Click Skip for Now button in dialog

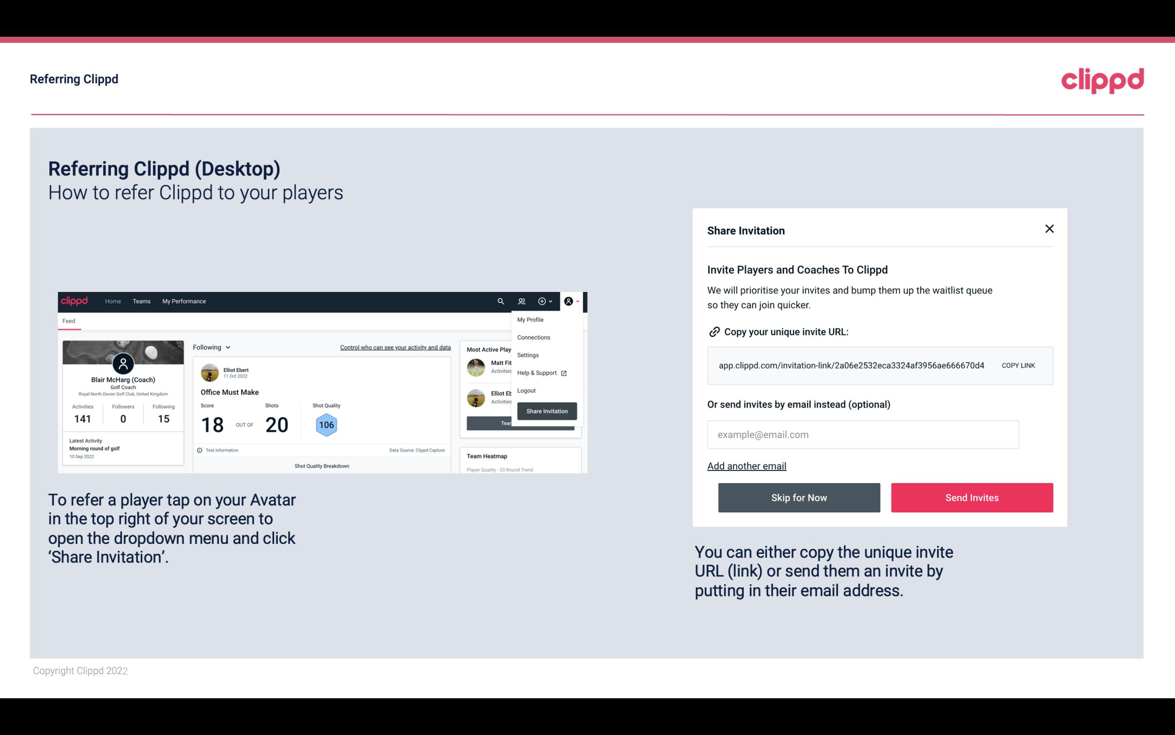(799, 497)
